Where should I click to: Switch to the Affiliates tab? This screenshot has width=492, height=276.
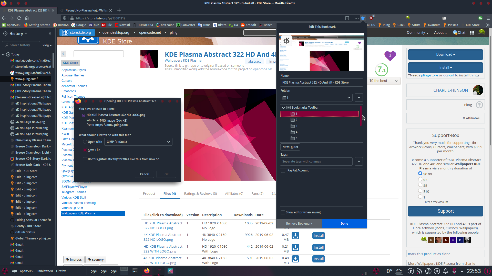[234, 194]
